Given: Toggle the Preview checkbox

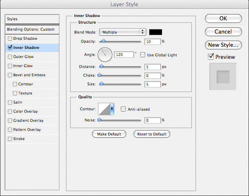Looking at the screenshot, I should (211, 57).
